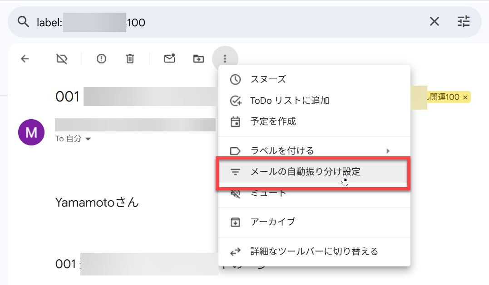Switch via 詳細なツールバーに切り替える
Screen dimensions: 489x285
coord(314,251)
